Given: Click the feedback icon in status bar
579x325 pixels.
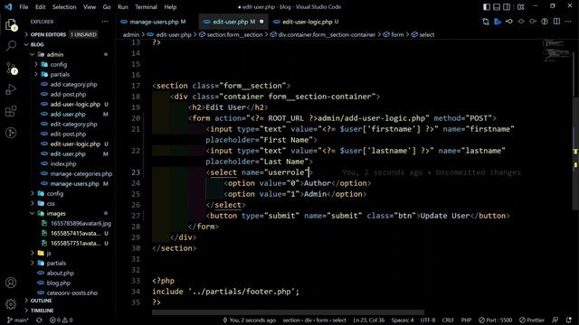Looking at the screenshot, I should click(555, 320).
